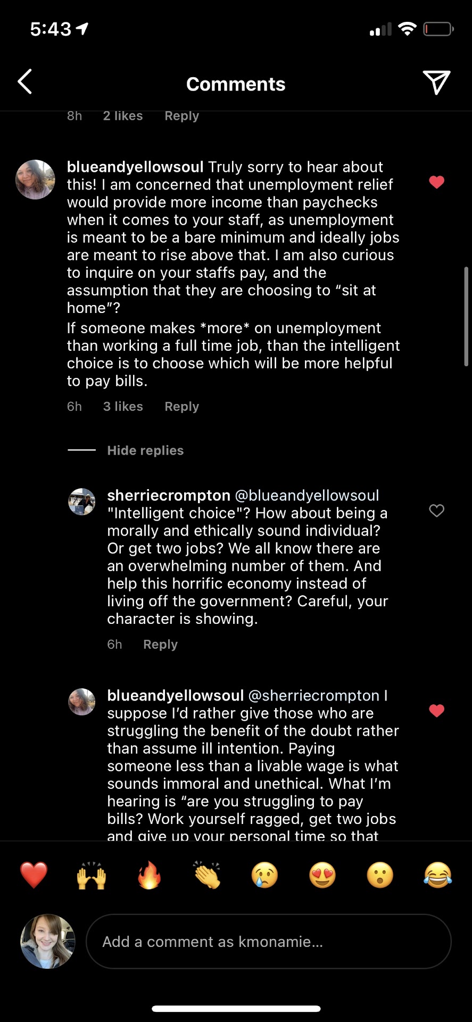Screen dimensions: 472x1022
Task: Unlike blueandyellowsoul's reply to sherriecrompton
Action: point(436,711)
